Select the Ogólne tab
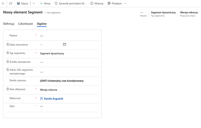201x128 pixels. pos(42,24)
